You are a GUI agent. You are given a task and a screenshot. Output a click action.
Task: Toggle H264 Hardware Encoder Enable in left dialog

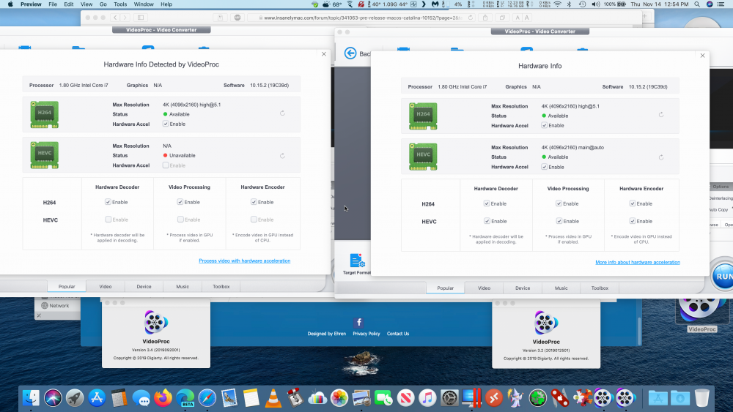pos(254,202)
